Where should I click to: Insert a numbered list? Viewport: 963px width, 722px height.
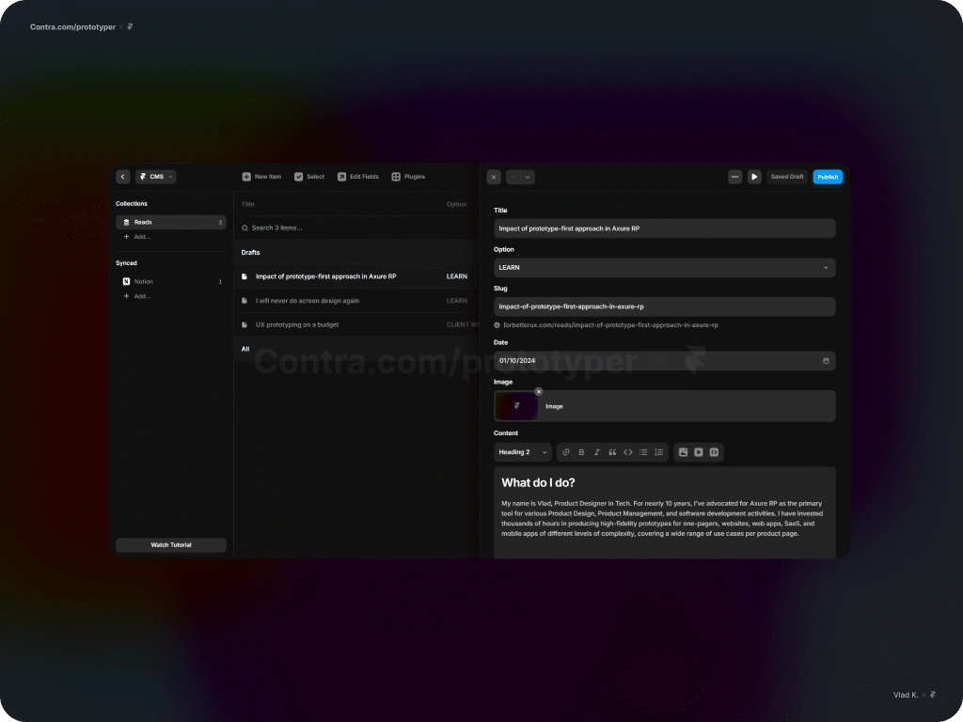(x=658, y=452)
